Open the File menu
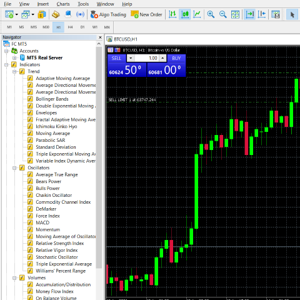This screenshot has width=300, height=300. click(7, 4)
